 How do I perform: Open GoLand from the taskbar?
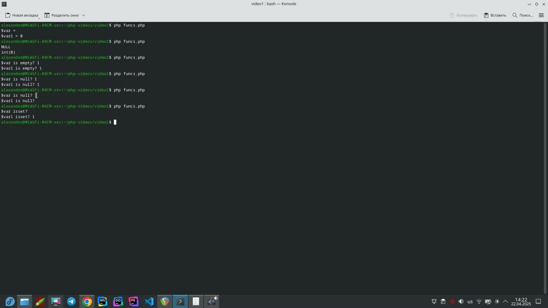tap(118, 302)
